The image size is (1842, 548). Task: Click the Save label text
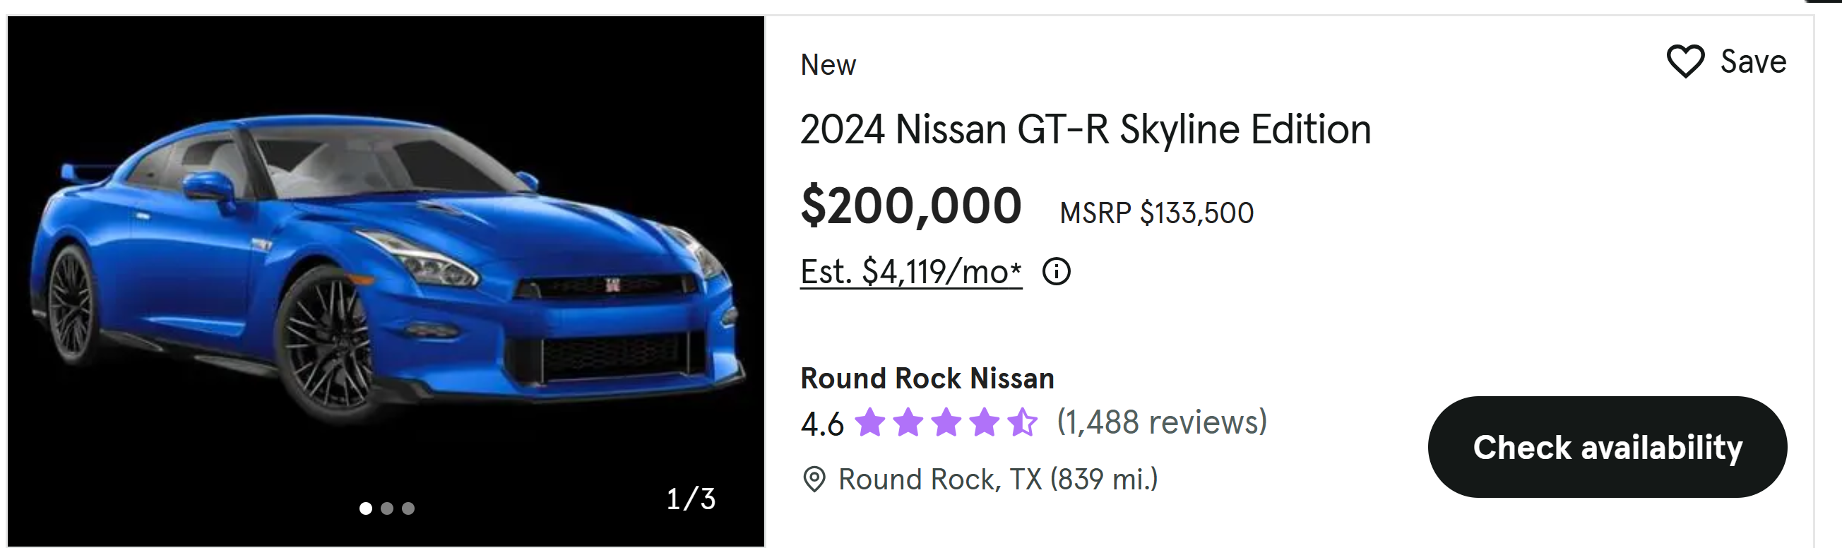point(1752,61)
